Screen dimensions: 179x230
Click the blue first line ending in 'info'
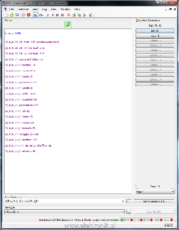point(13,33)
